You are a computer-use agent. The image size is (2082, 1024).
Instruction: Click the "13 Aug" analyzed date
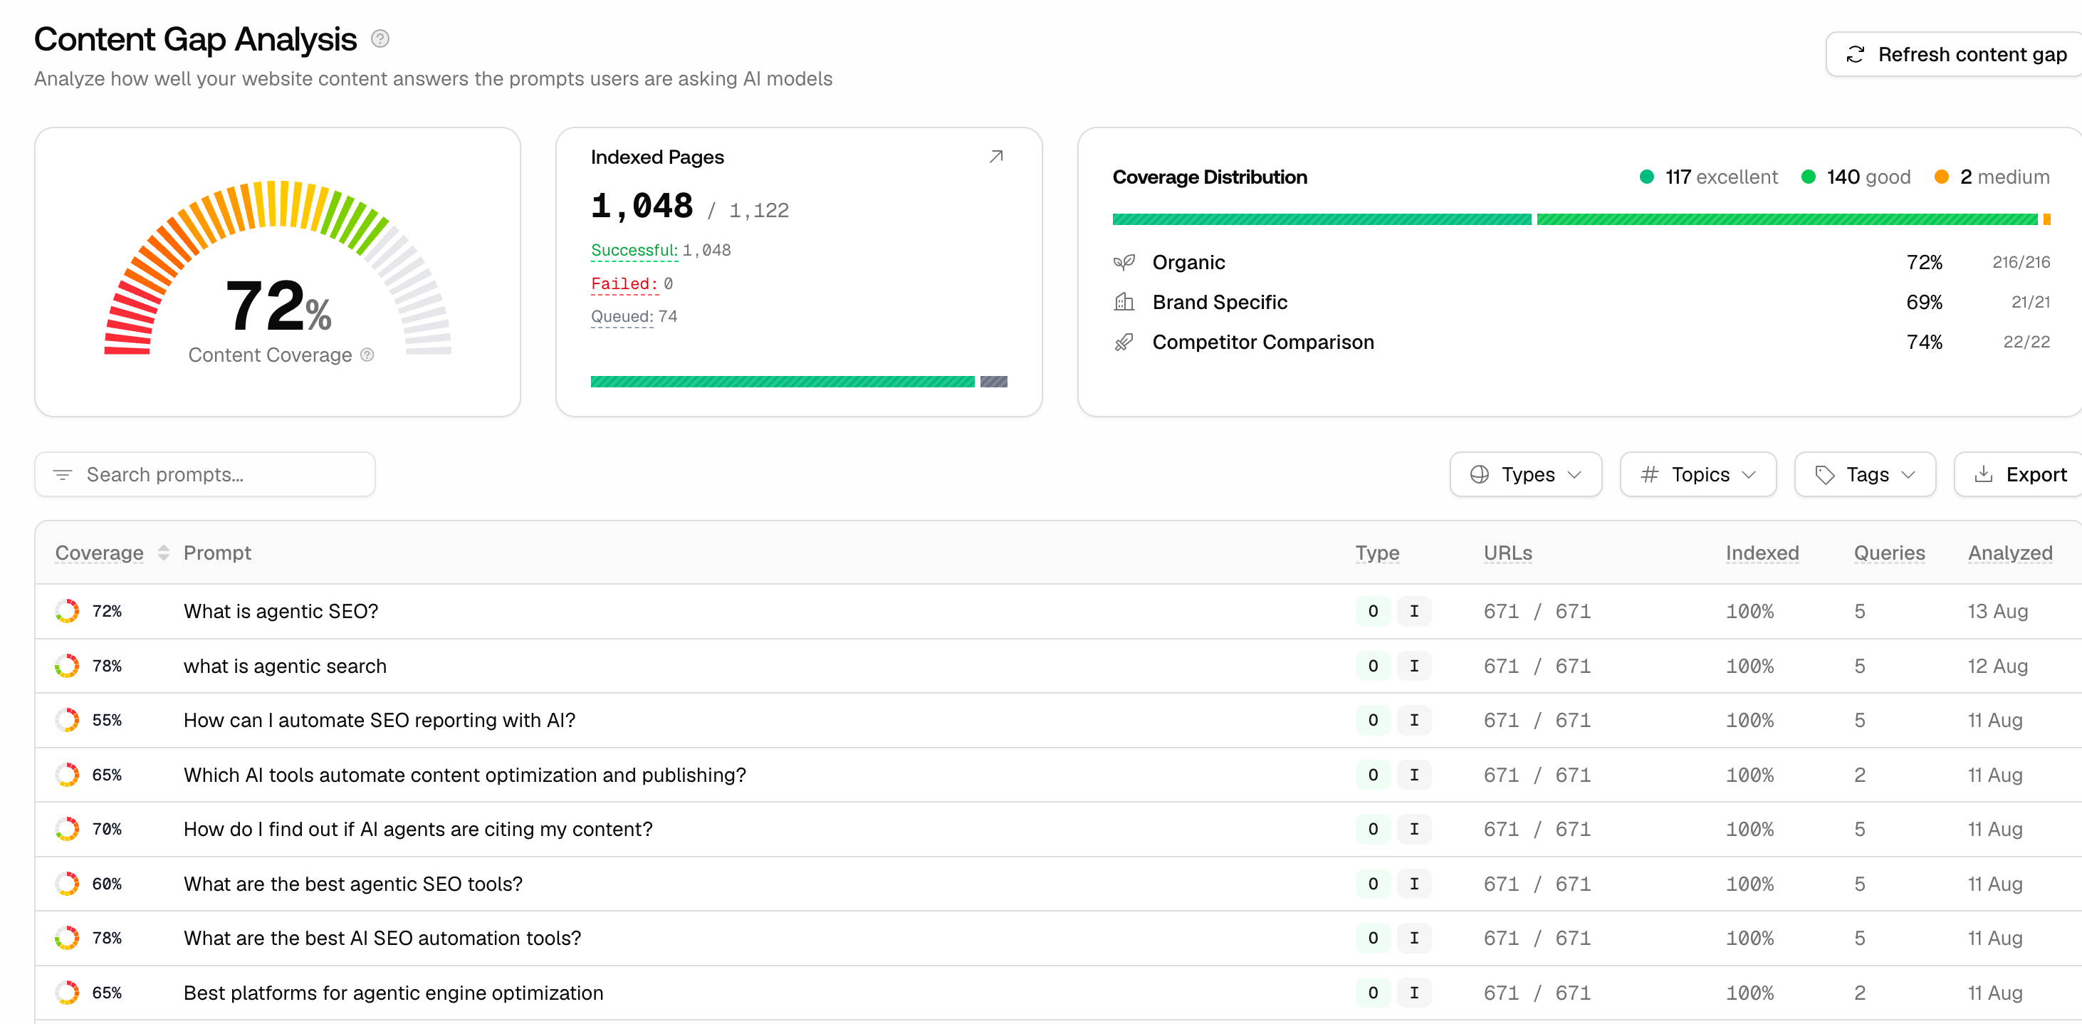point(1998,611)
